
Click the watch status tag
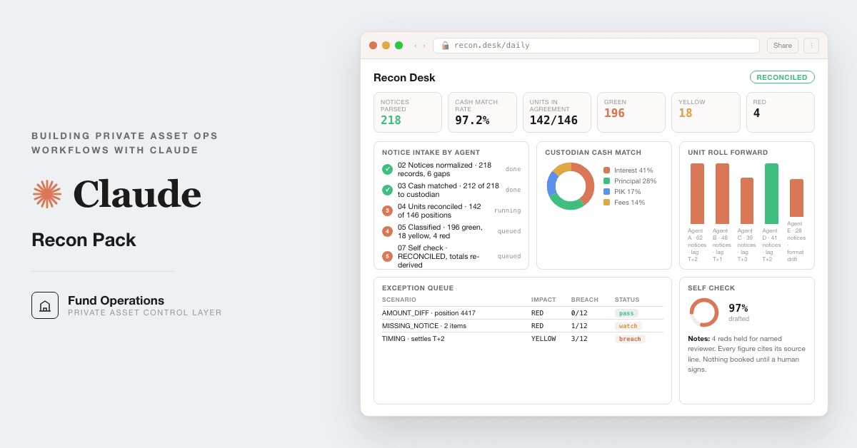(628, 326)
